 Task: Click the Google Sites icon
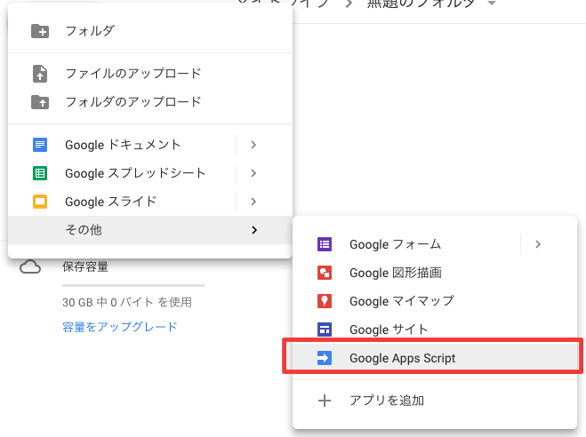click(325, 330)
